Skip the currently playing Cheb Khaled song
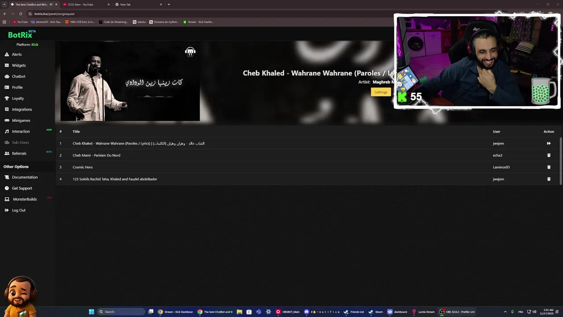The width and height of the screenshot is (563, 317). click(x=548, y=143)
